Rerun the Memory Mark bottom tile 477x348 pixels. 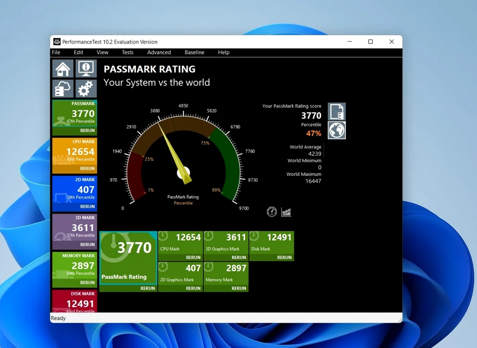pos(238,288)
